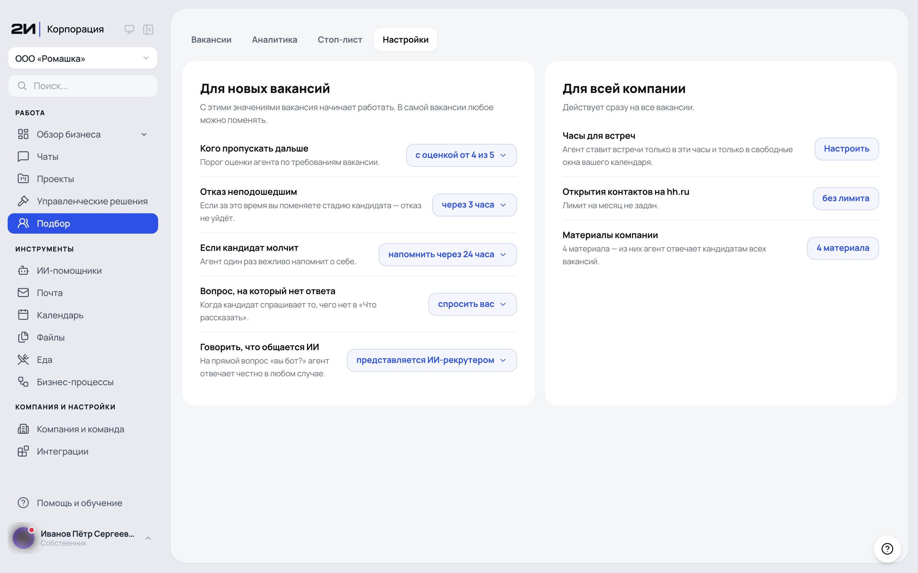
Task: Open Бизнес-процессы workflow icon
Action: (x=23, y=382)
